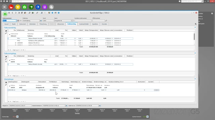Click arrow button beside Utskriven av field
215x120 pixels.
(100, 106)
